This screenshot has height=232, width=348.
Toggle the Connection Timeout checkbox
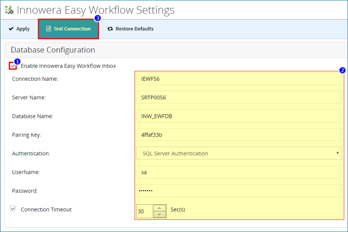tap(13, 209)
